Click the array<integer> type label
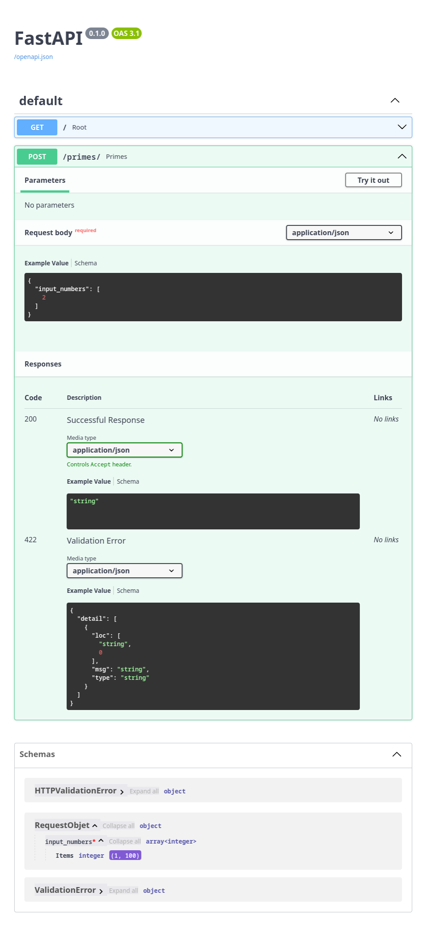The height and width of the screenshot is (927, 426). tap(171, 841)
